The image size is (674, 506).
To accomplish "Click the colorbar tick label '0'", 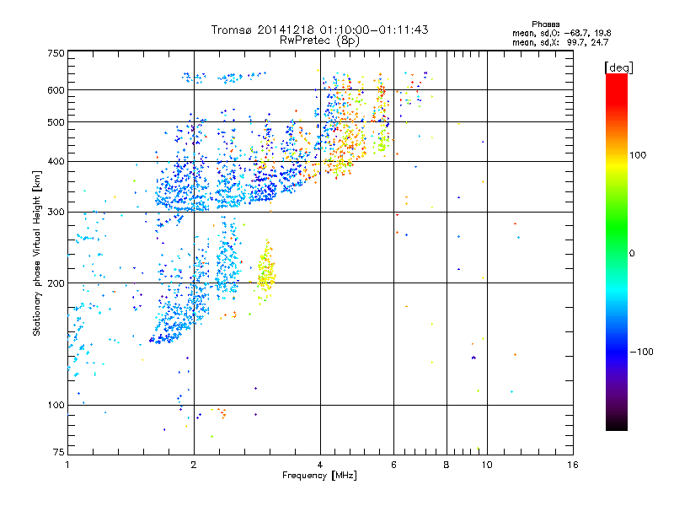I will coord(632,254).
